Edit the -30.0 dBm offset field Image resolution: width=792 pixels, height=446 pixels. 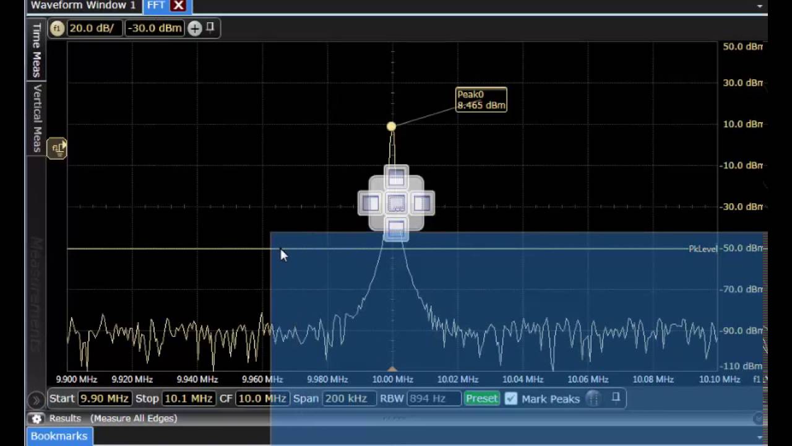point(154,28)
